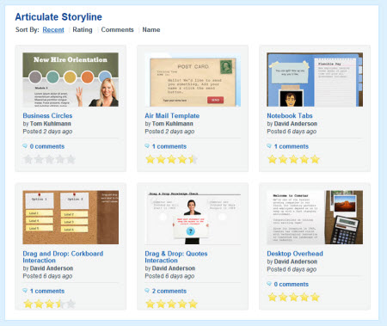Open the Desktop Overhead template title
Screen dimensions: 387x332
click(x=295, y=254)
